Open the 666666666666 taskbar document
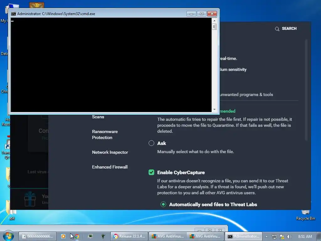 coord(38,236)
